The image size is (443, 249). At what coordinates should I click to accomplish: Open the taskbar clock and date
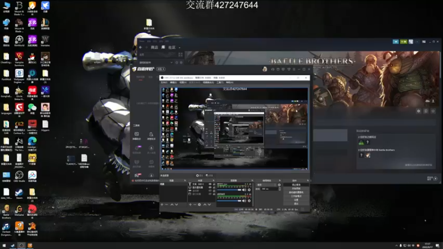[x=427, y=246]
